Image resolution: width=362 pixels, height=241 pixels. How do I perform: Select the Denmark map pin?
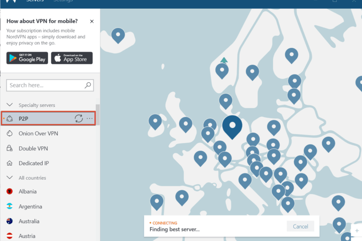pos(226,101)
